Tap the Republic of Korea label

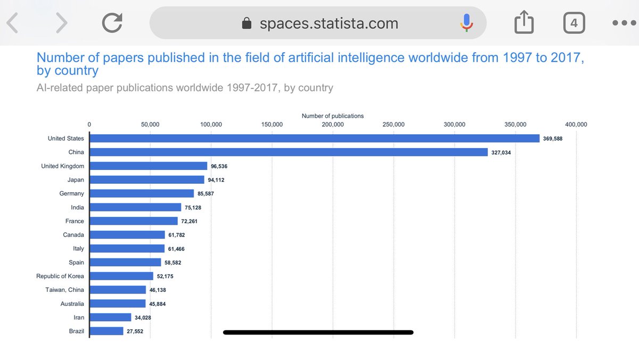[60, 276]
